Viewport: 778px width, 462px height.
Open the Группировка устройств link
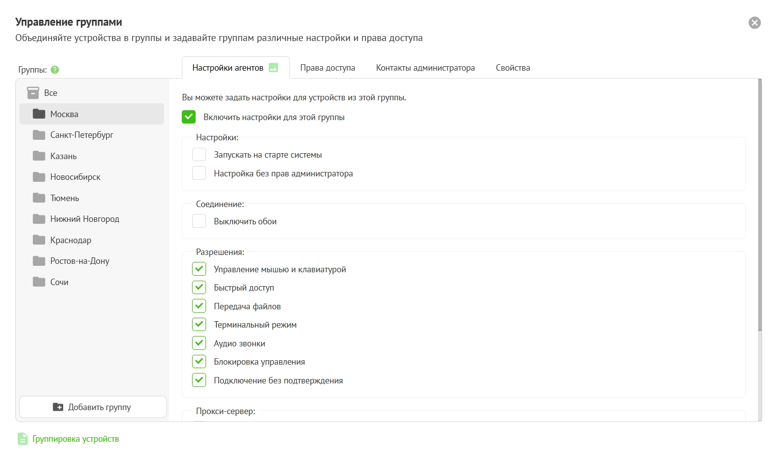pos(76,439)
